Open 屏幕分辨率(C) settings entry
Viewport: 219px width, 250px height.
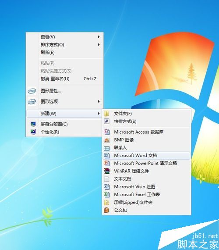coord(64,124)
